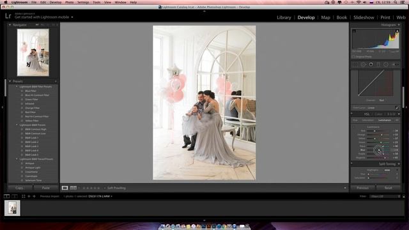This screenshot has height=230, width=409.
Task: Click the Copy button
Action: (x=20, y=188)
